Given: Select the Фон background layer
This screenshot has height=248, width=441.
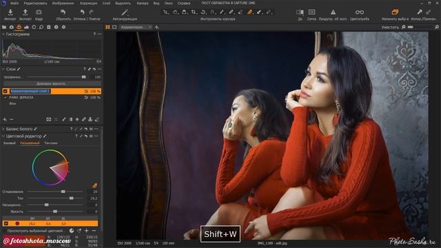Looking at the screenshot, I should pyautogui.click(x=12, y=103).
